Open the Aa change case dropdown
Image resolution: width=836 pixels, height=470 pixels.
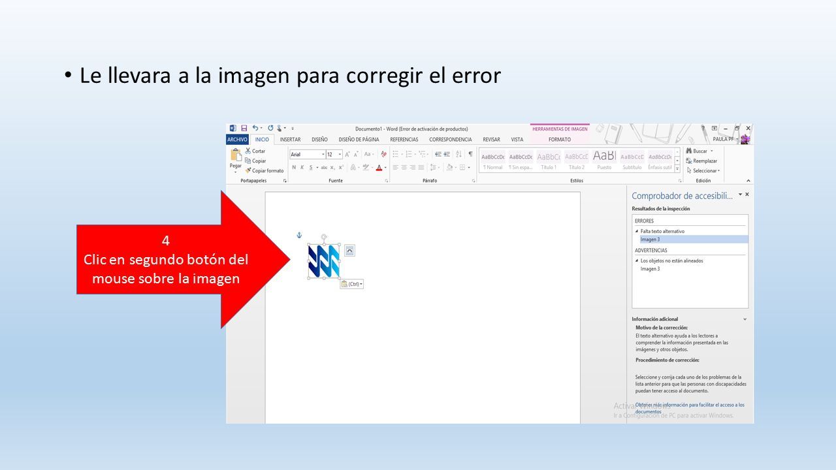click(x=370, y=155)
